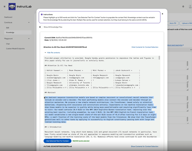
Task: Click the InstructLab logo icon
Action: 12,6
